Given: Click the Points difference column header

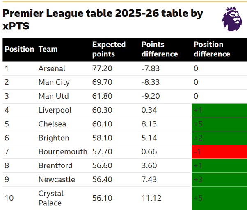Looking at the screenshot, I should (x=160, y=50).
